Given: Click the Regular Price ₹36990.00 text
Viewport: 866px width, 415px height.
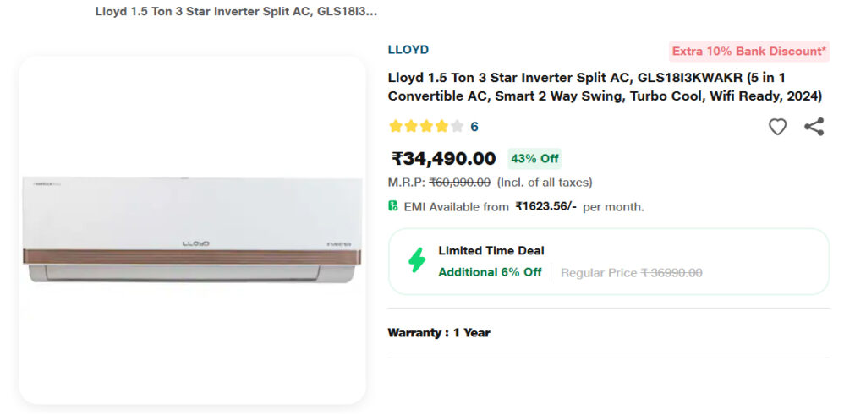Looking at the screenshot, I should pos(631,273).
